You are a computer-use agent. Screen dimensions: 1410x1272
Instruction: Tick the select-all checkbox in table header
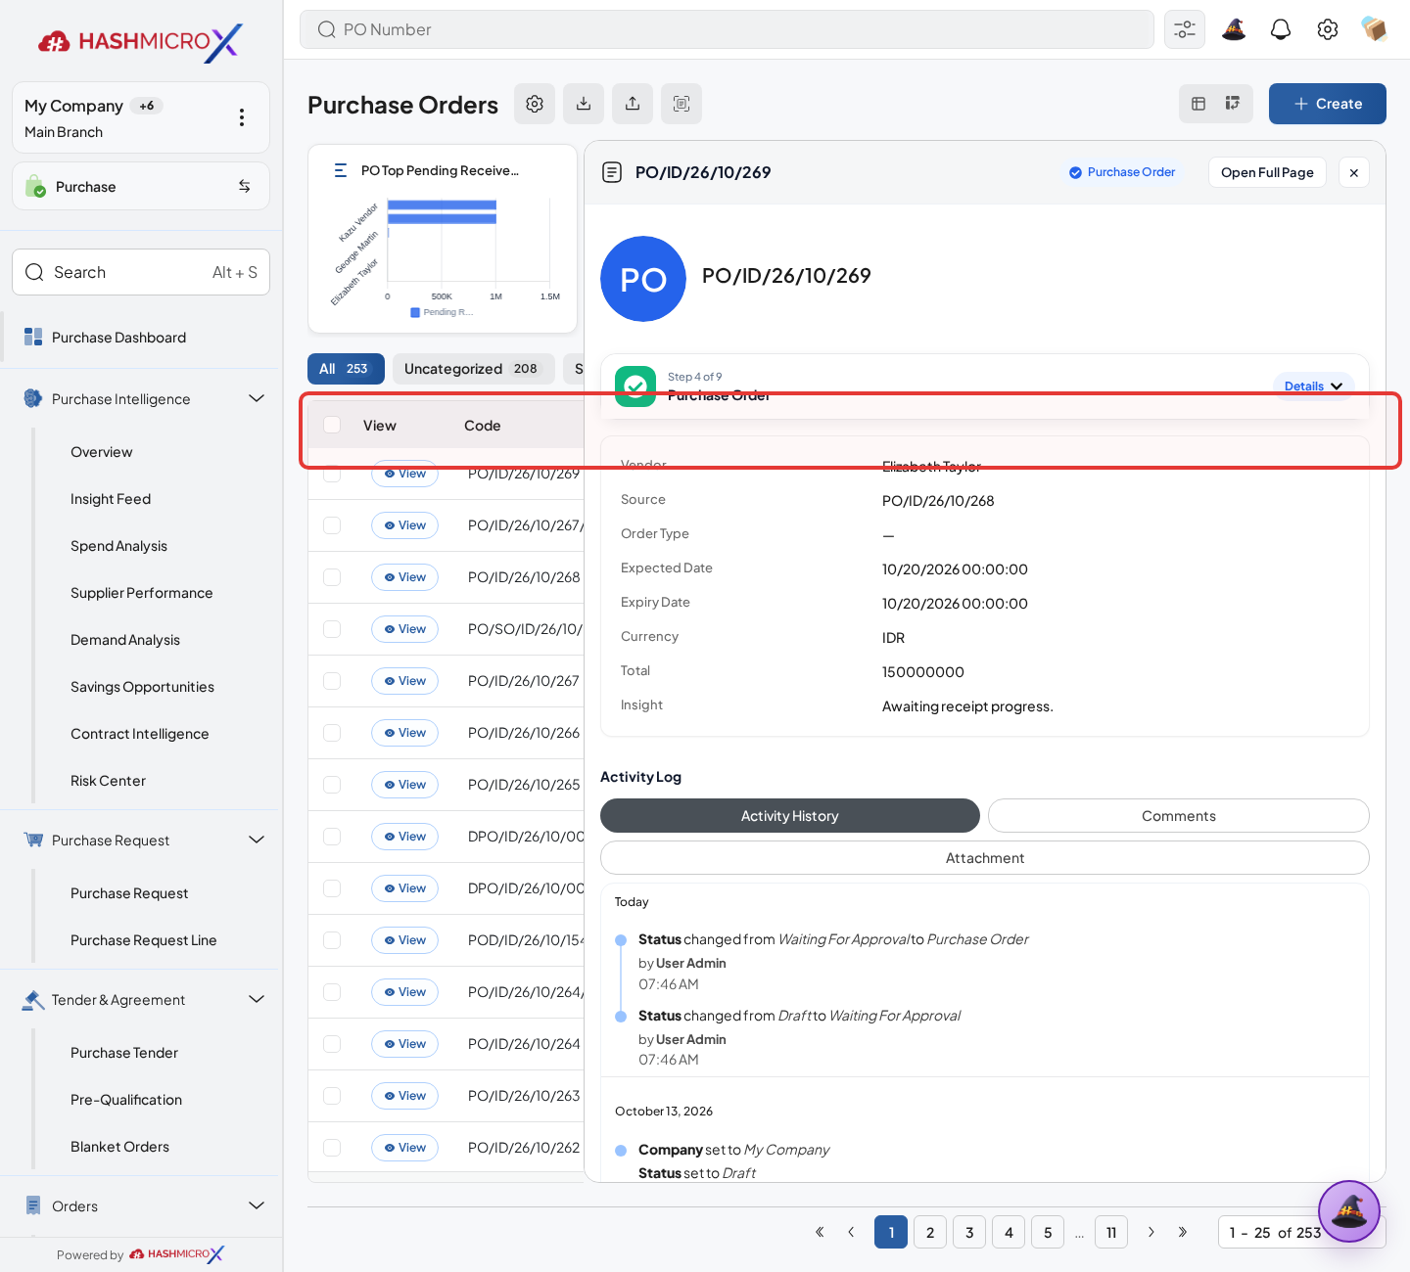[x=332, y=425]
